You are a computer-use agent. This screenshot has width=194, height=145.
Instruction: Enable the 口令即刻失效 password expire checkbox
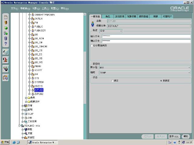[x=92, y=46]
